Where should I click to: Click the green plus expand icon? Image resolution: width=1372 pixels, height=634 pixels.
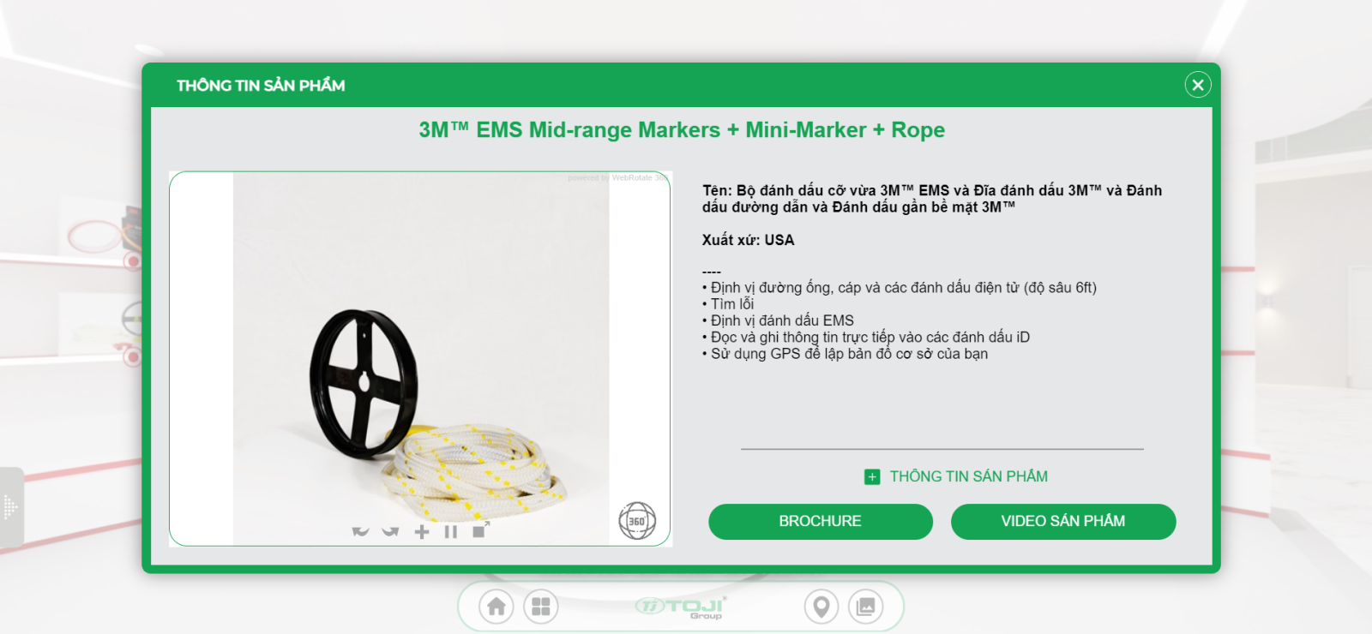872,477
